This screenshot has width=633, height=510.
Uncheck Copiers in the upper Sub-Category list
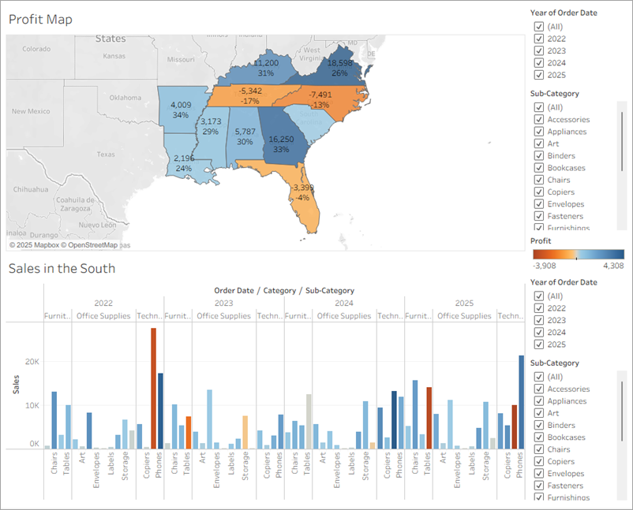click(539, 192)
